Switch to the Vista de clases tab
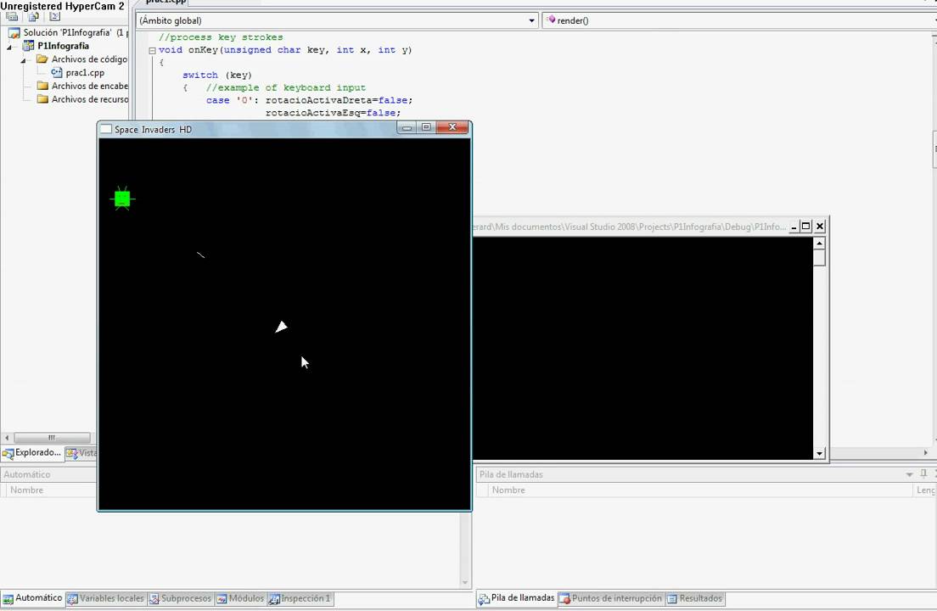This screenshot has width=937, height=611. pos(81,453)
